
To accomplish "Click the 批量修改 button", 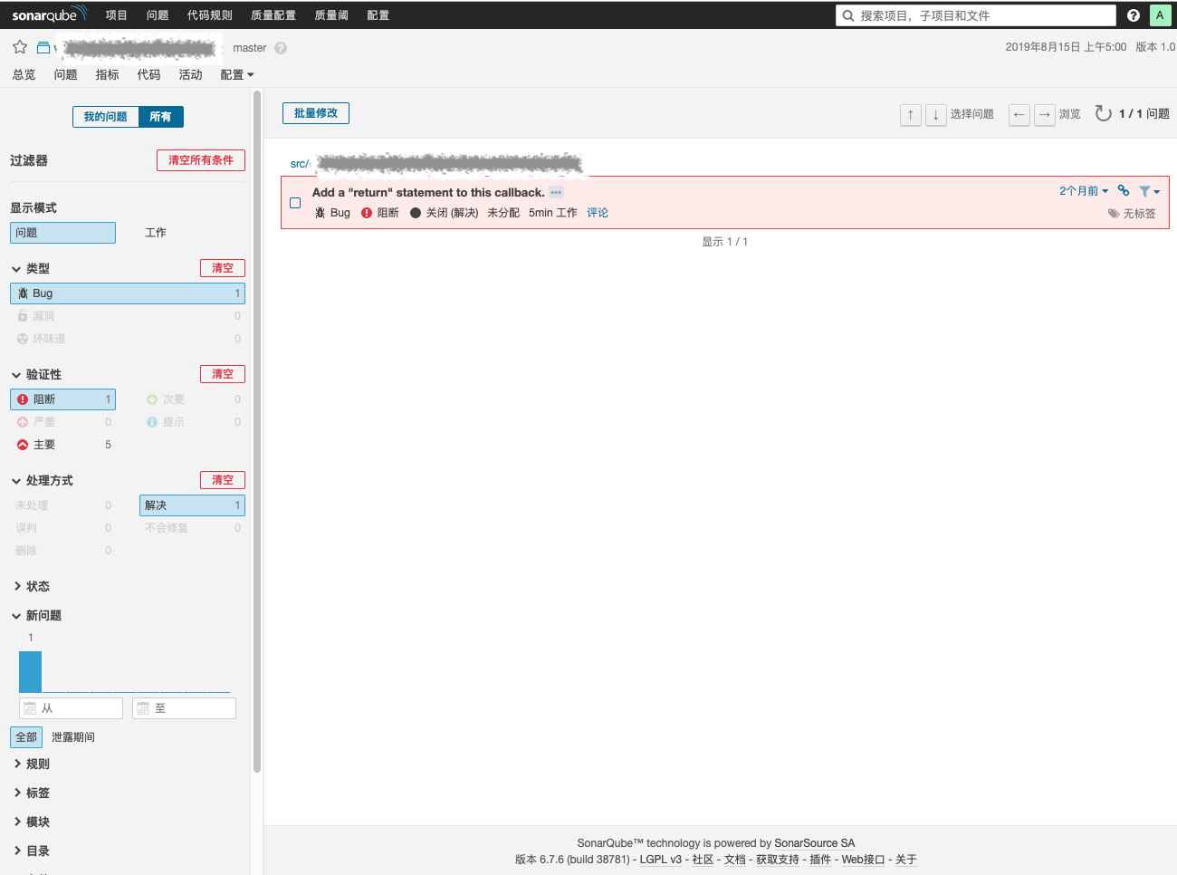I will click(x=316, y=113).
